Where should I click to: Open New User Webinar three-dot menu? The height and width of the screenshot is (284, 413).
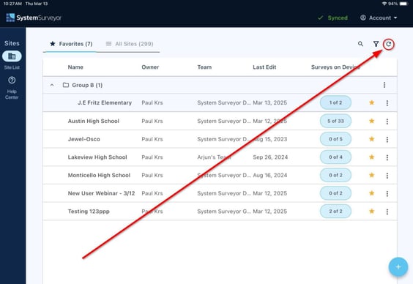click(x=387, y=193)
